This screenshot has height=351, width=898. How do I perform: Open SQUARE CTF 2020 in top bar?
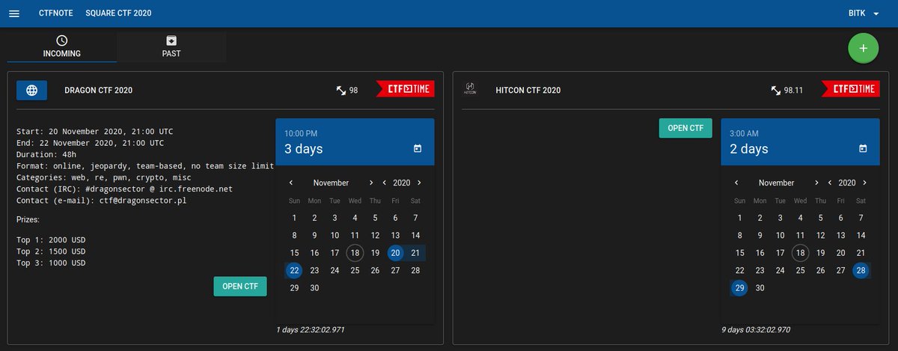coord(118,13)
